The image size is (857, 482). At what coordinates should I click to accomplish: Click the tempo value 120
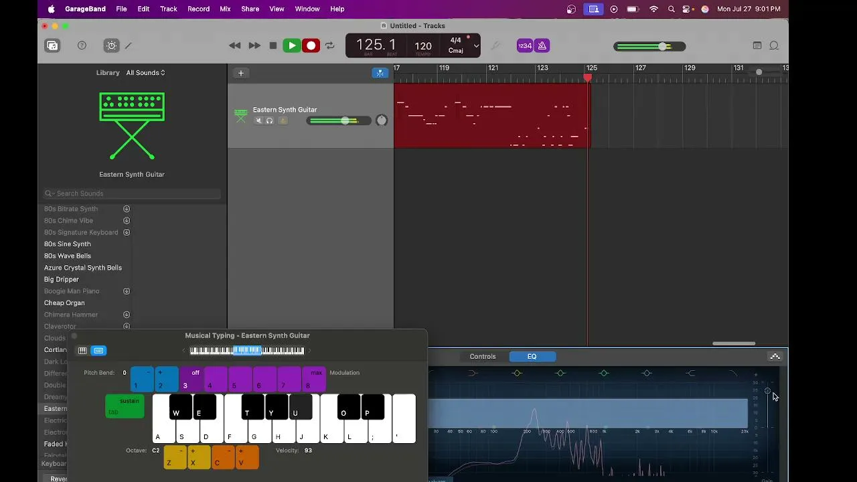423,46
